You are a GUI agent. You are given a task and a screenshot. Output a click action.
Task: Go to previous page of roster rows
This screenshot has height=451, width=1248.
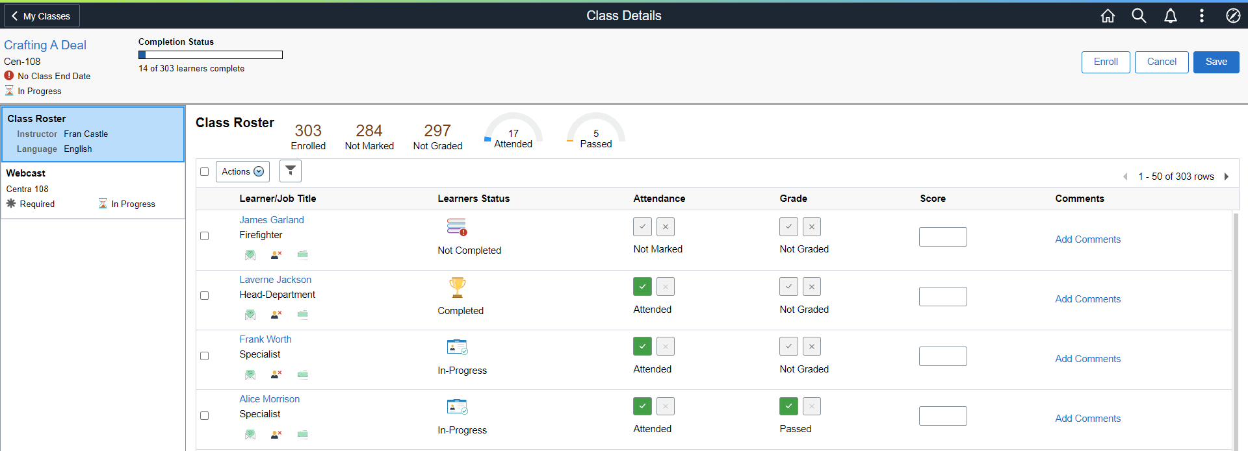pos(1125,177)
